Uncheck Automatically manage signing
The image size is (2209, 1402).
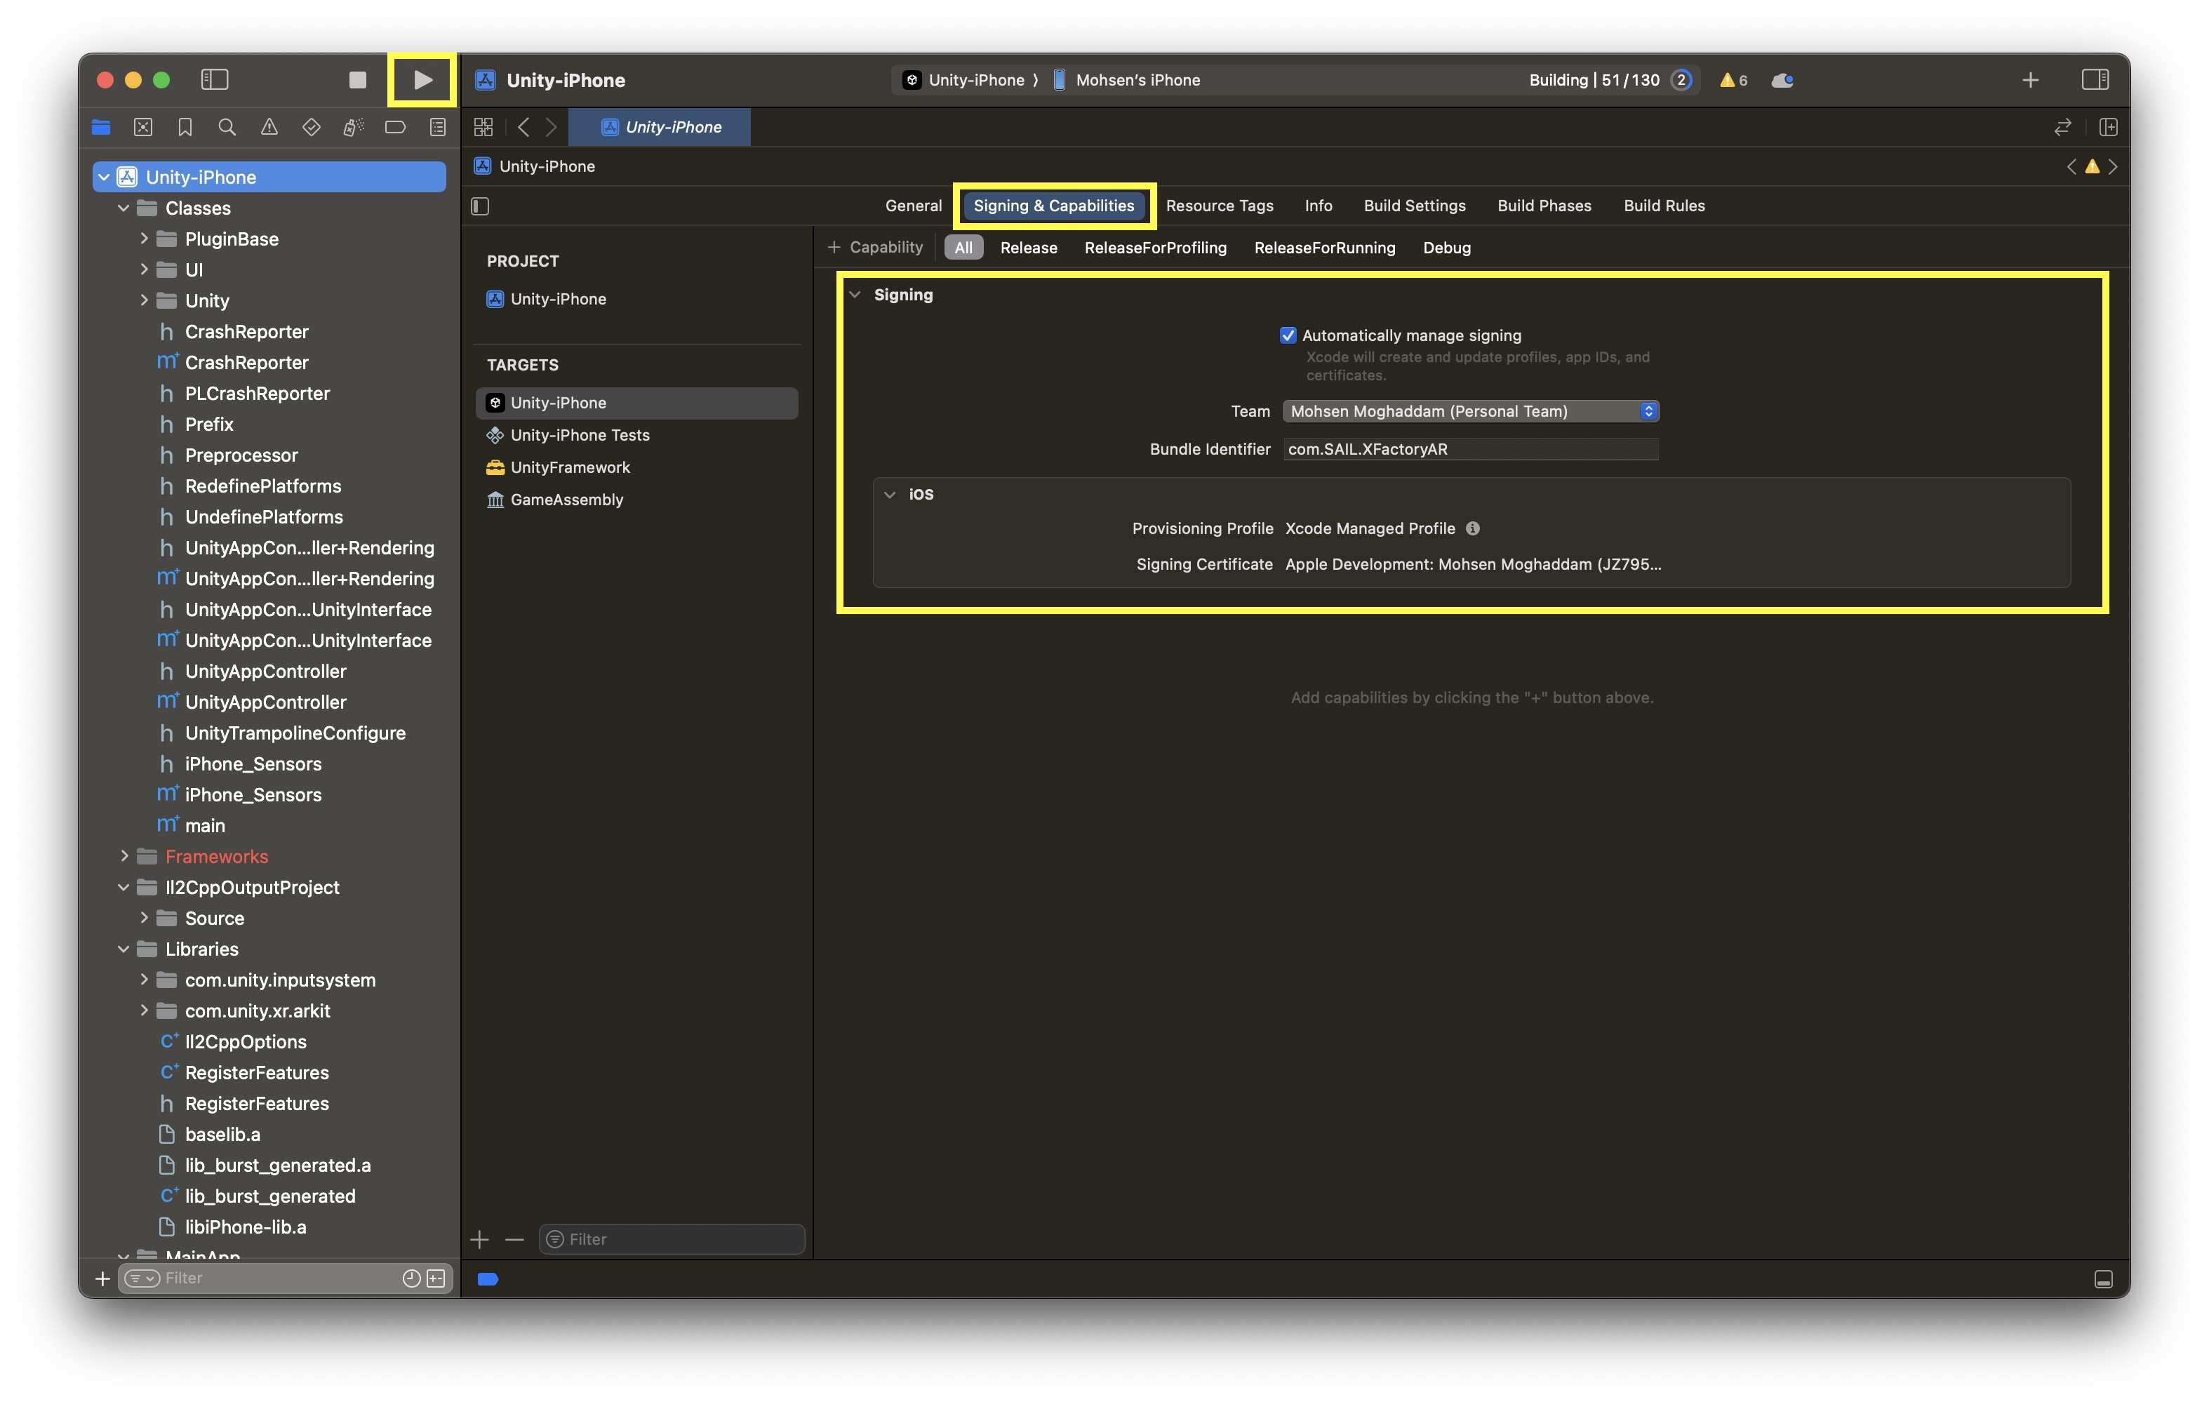click(1288, 336)
